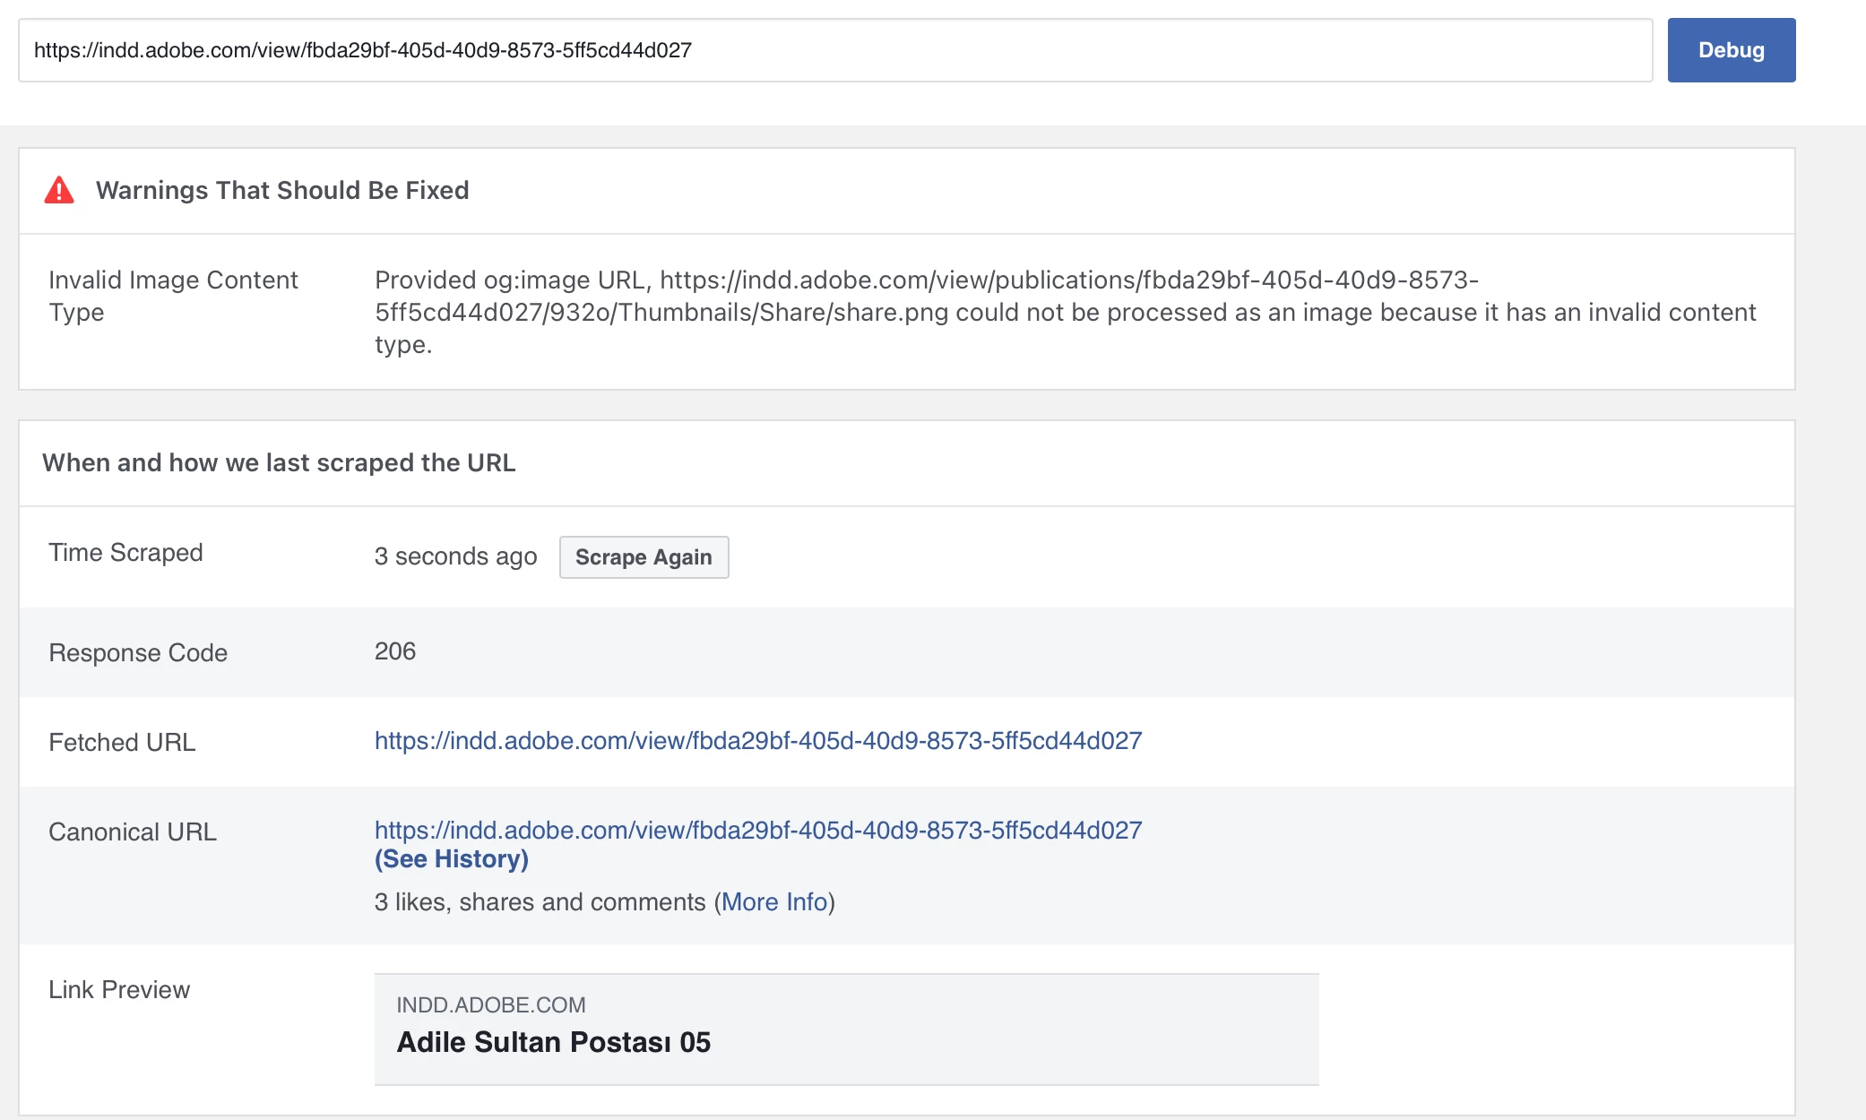This screenshot has width=1866, height=1120.
Task: Open the Canonical URL link
Action: pyautogui.click(x=757, y=831)
